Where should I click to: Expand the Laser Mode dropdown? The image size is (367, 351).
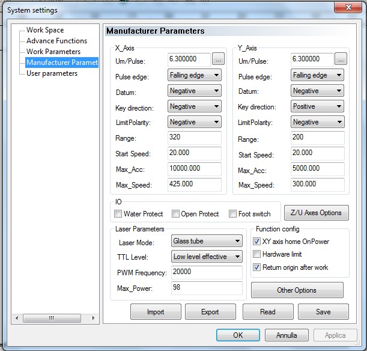[207, 242]
